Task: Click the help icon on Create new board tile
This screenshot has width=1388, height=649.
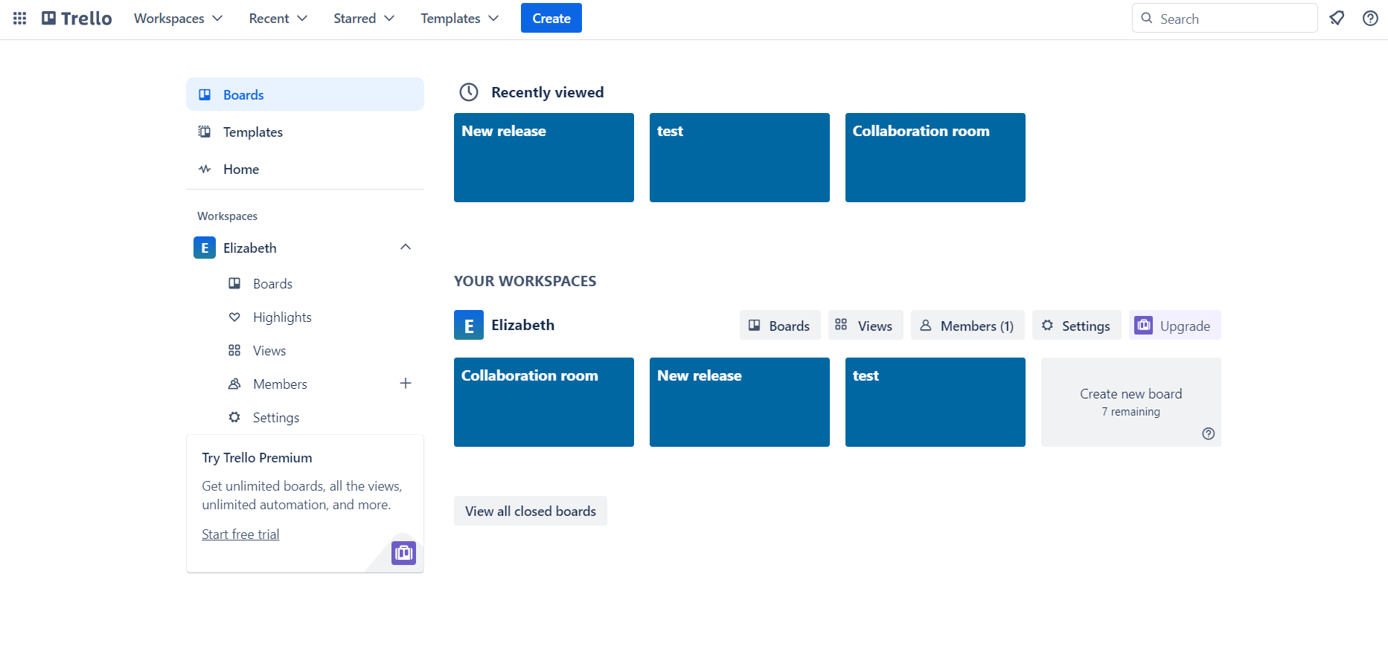Action: 1208,433
